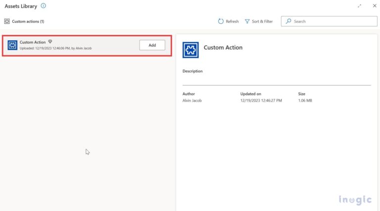The width and height of the screenshot is (380, 211).
Task: Click the magnifier icon in the Search box
Action: [288, 21]
